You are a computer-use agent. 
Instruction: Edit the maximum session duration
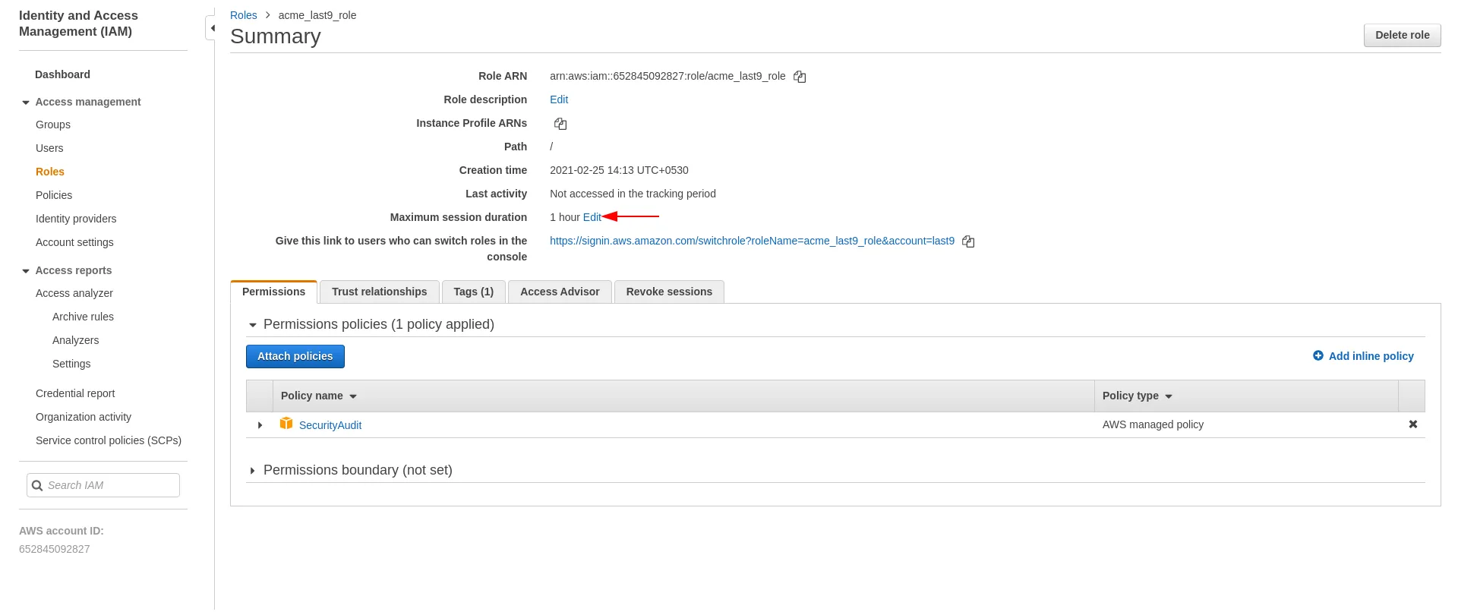coord(592,218)
